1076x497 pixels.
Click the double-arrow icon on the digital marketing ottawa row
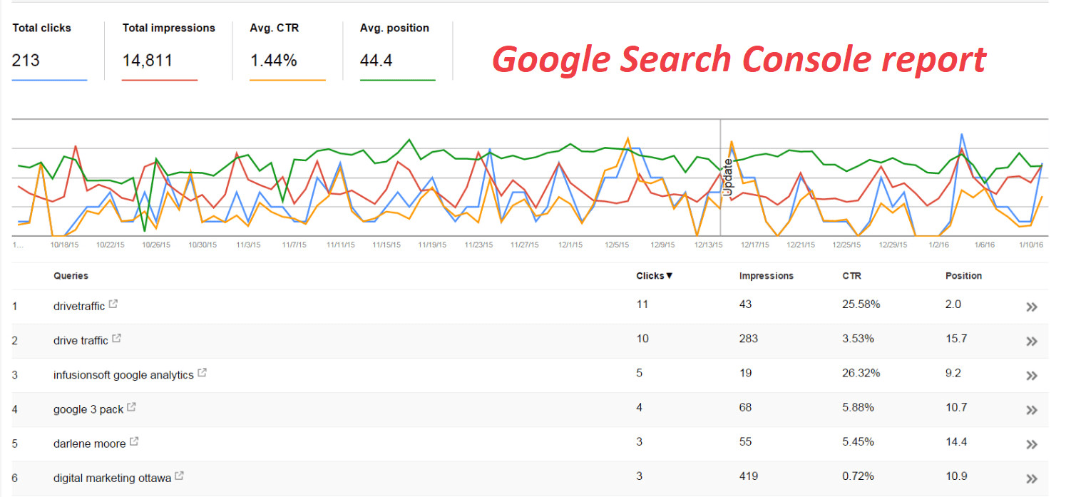pos(1032,479)
